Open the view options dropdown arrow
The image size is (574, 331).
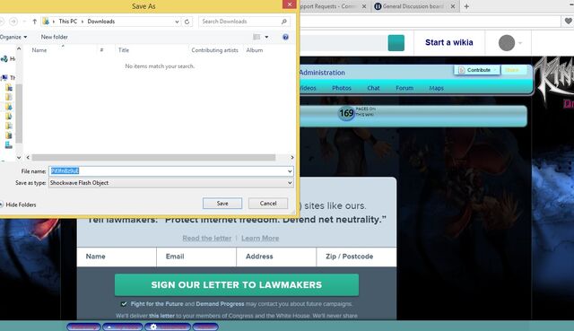coord(266,37)
